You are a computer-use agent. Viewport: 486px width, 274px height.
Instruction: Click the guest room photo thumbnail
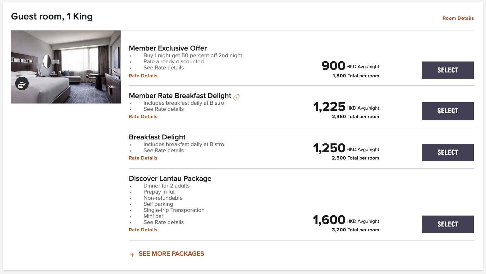pyautogui.click(x=66, y=67)
